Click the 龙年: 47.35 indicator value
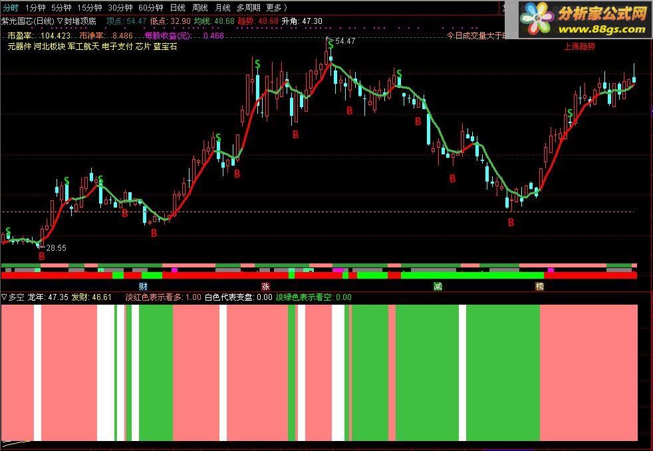 [48, 297]
